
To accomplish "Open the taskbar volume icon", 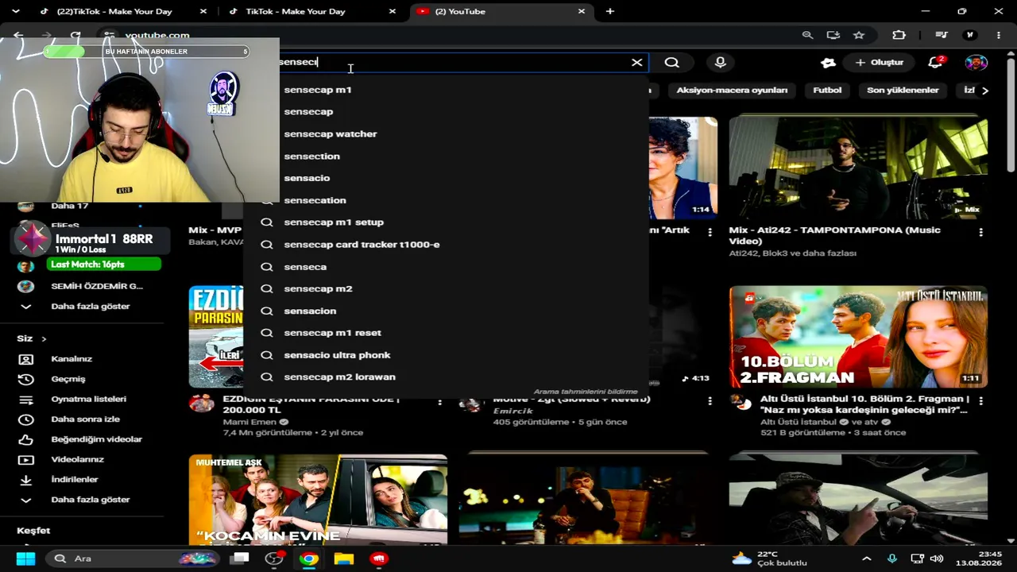I will point(937,558).
